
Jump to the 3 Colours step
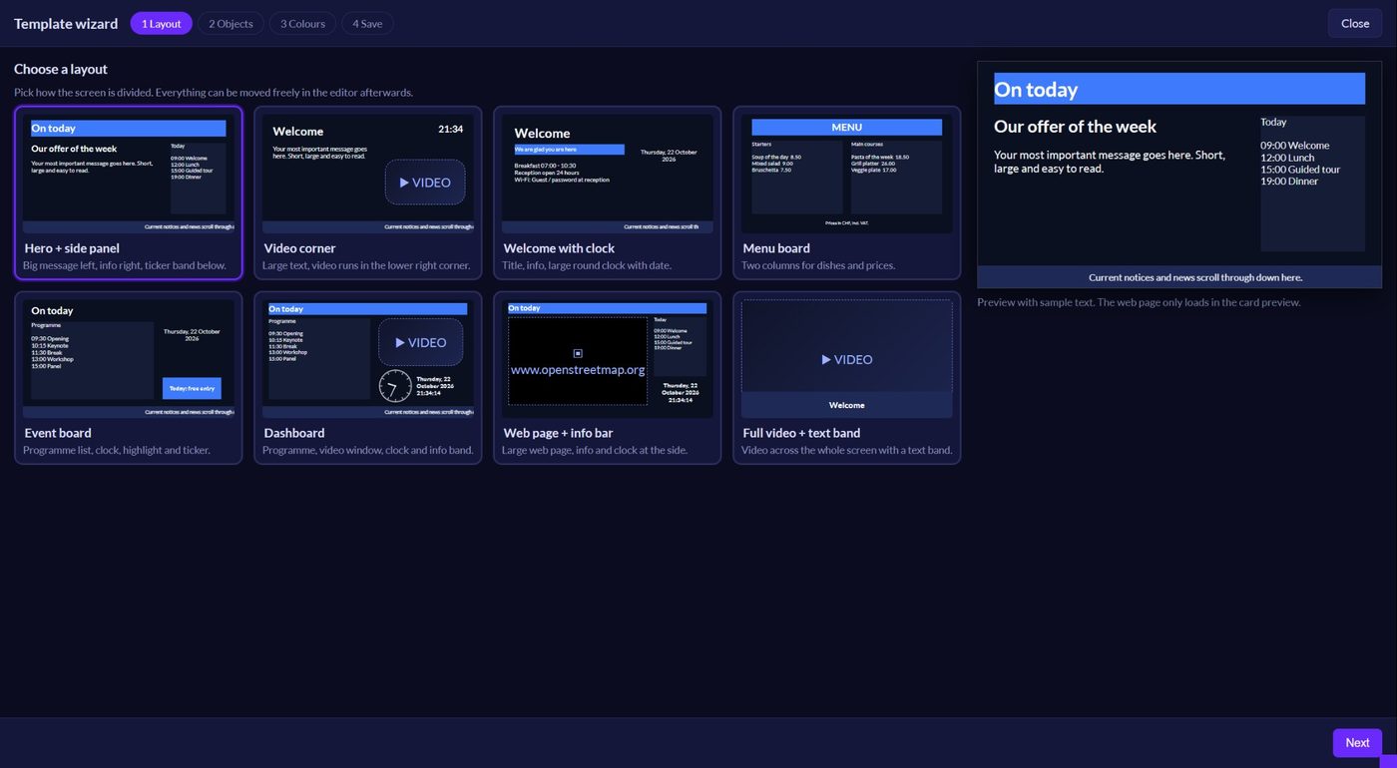[x=302, y=23]
